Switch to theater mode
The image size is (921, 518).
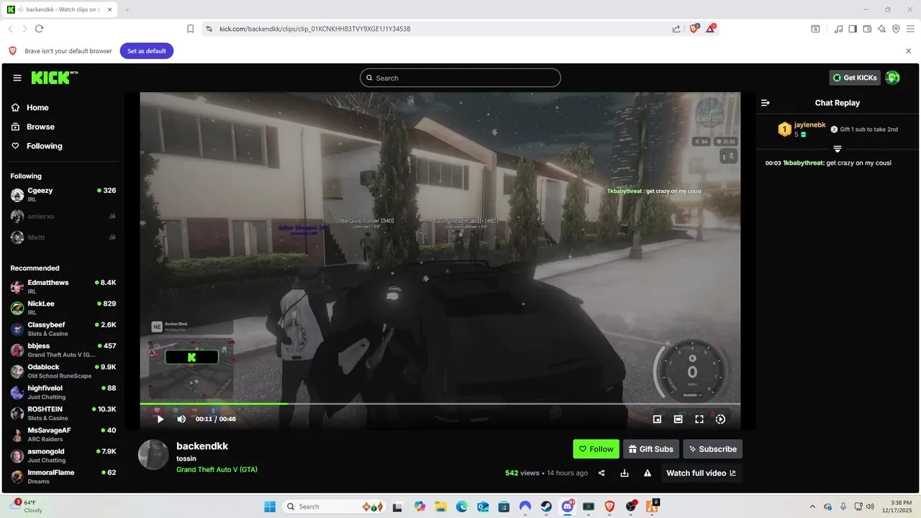678,419
